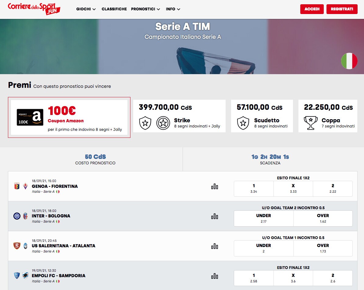Click U/O GOAL TEAM 1 INCONTRO 0.5 label
This screenshot has width=364, height=290.
(x=293, y=238)
